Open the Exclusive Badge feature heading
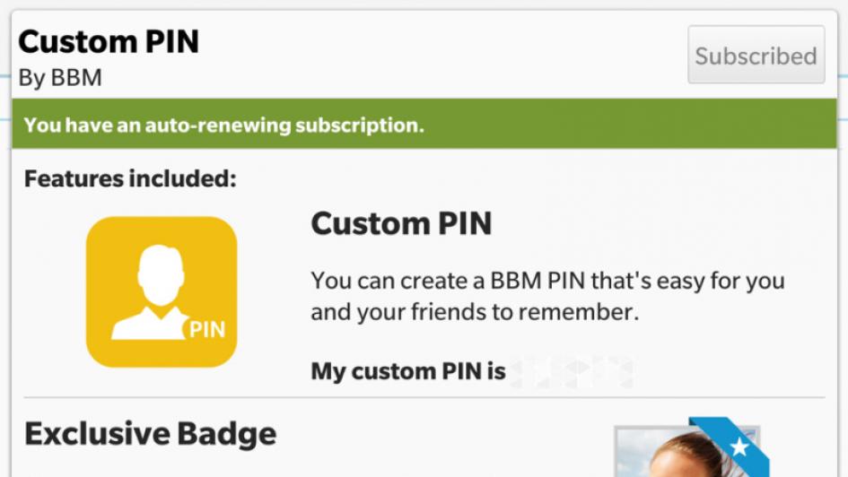Screen dimensions: 848x477 (x=151, y=434)
